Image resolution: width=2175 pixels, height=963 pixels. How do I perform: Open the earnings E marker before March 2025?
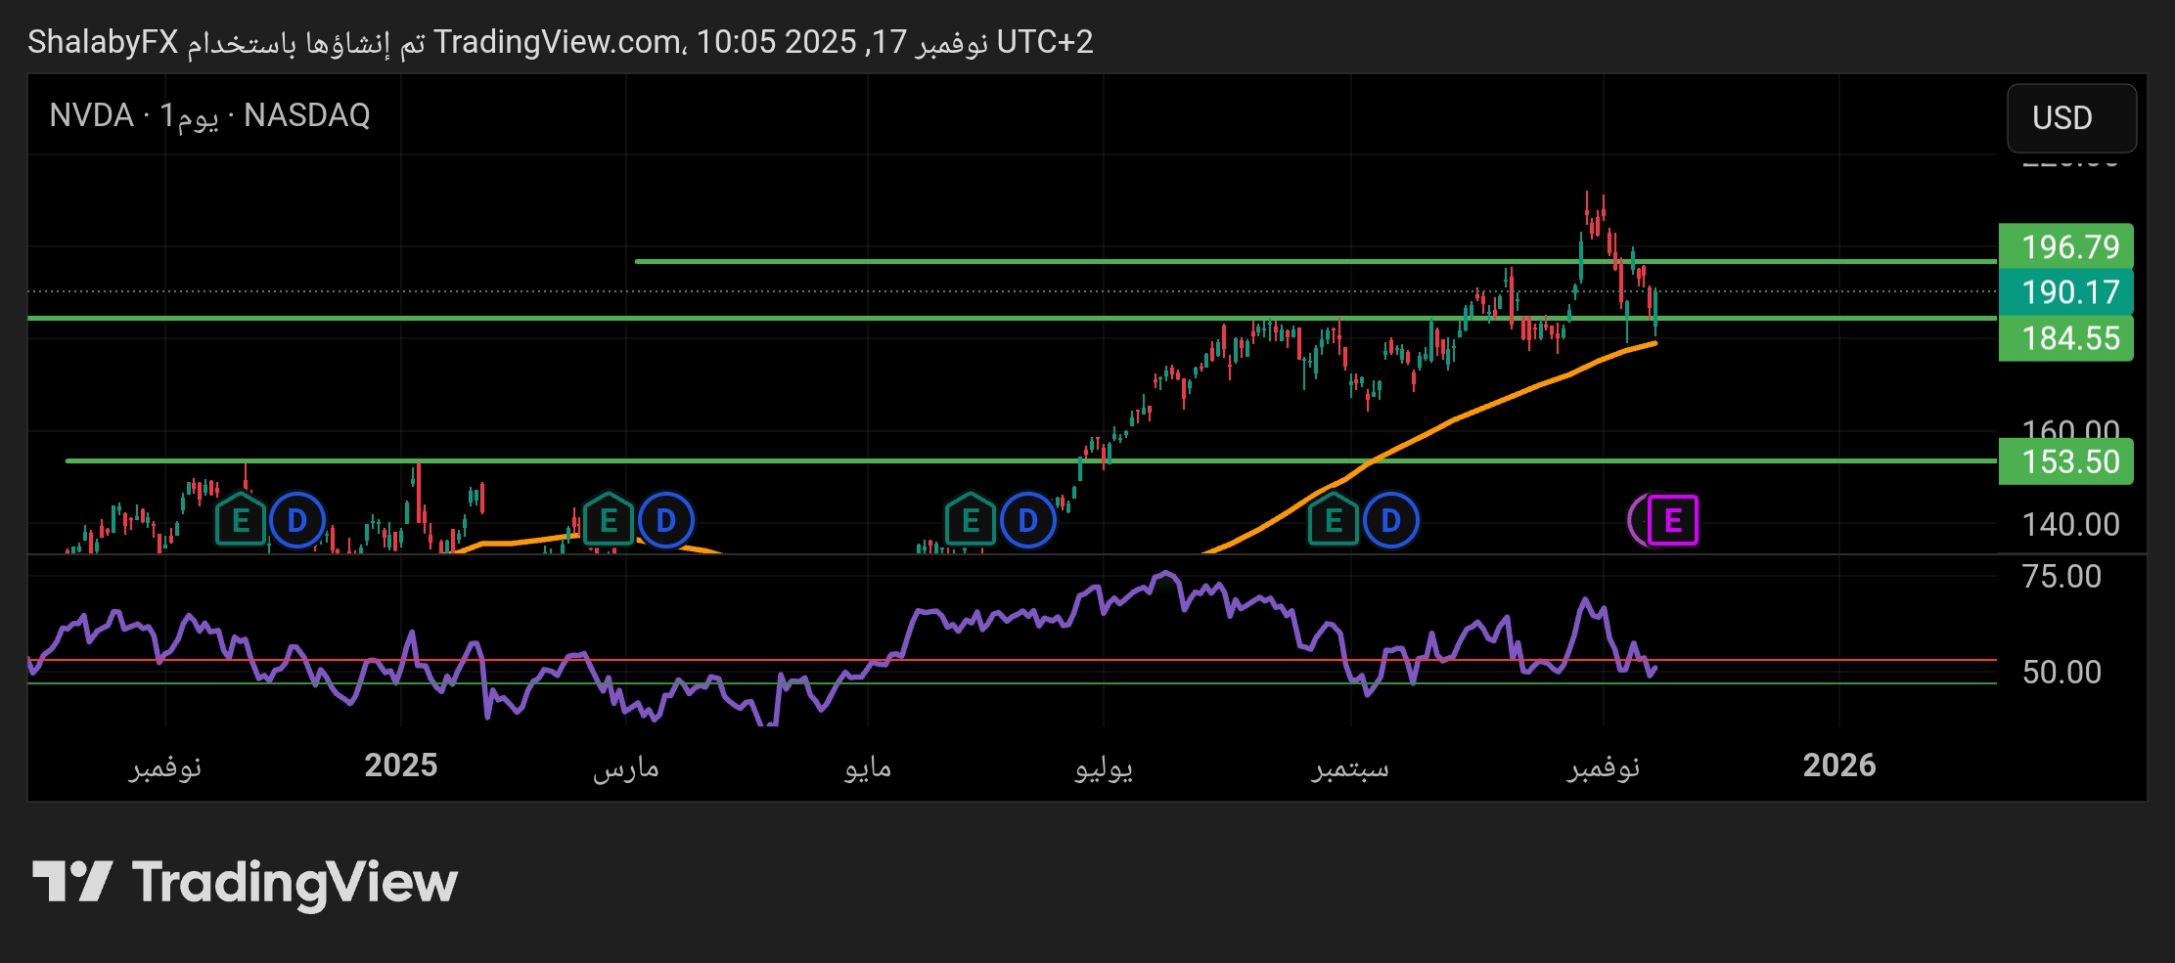click(x=609, y=521)
